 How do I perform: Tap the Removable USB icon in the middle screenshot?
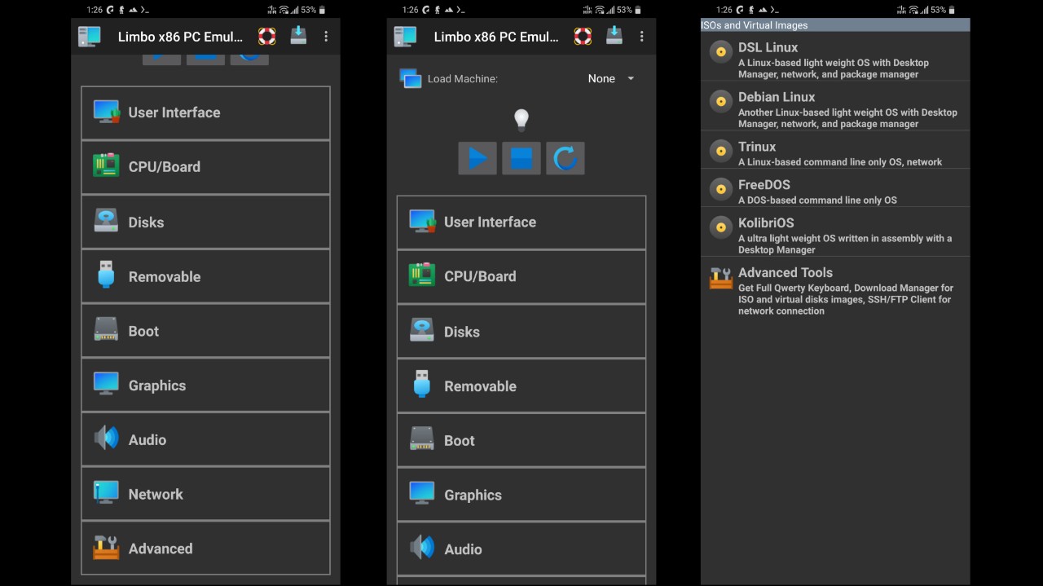pyautogui.click(x=422, y=384)
